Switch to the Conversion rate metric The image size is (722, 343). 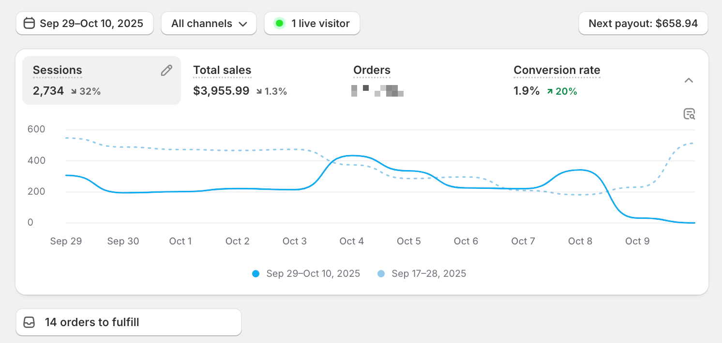pos(557,71)
